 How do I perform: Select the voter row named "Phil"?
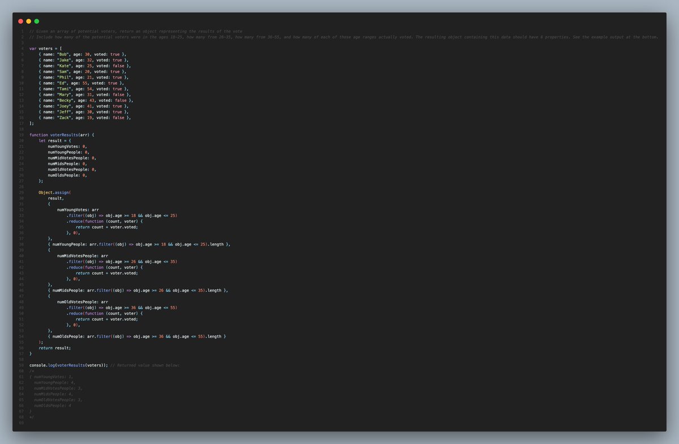[x=84, y=77]
